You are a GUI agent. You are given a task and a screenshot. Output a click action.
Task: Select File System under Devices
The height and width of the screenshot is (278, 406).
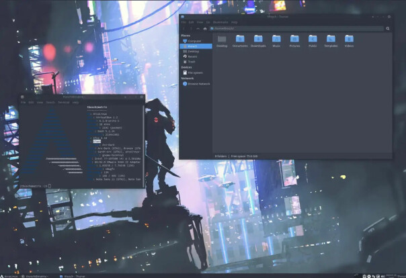coord(196,73)
